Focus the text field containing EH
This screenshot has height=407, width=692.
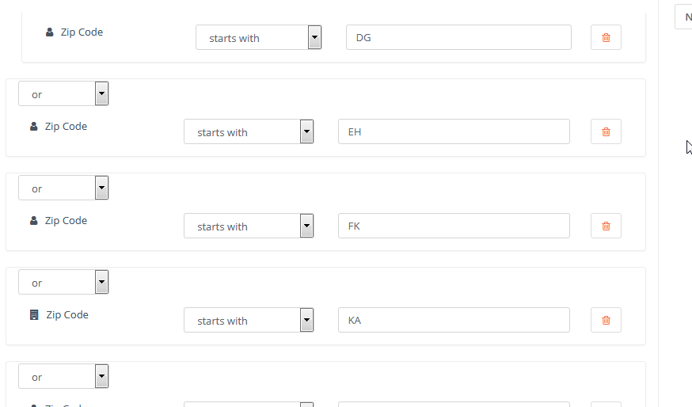tap(454, 131)
